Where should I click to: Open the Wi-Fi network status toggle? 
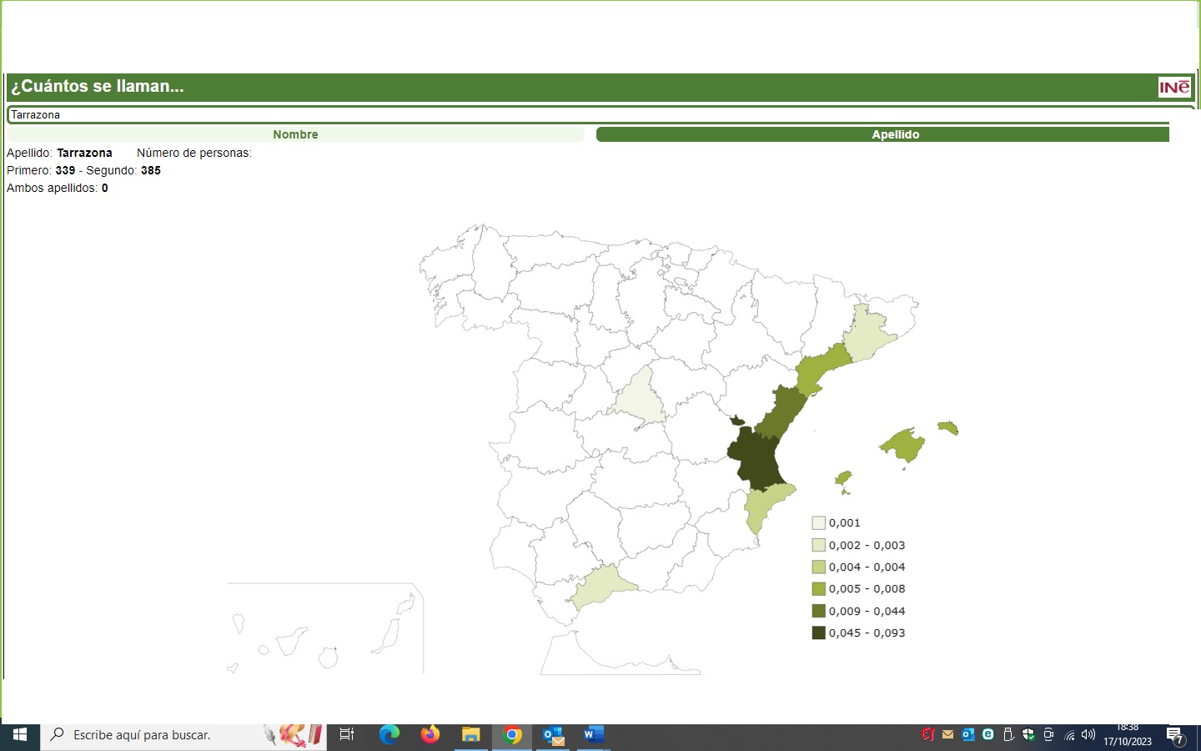1068,735
